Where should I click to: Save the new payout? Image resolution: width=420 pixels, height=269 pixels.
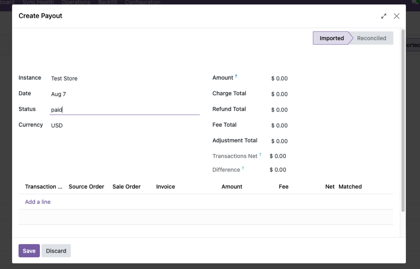29,251
